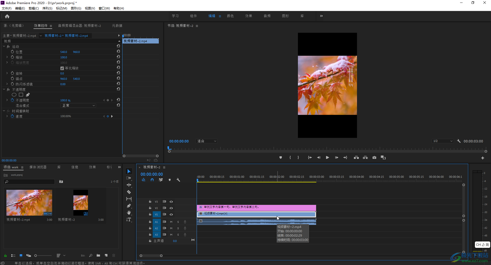Switch project panel to list view
This screenshot has width=491, height=265.
(13, 256)
